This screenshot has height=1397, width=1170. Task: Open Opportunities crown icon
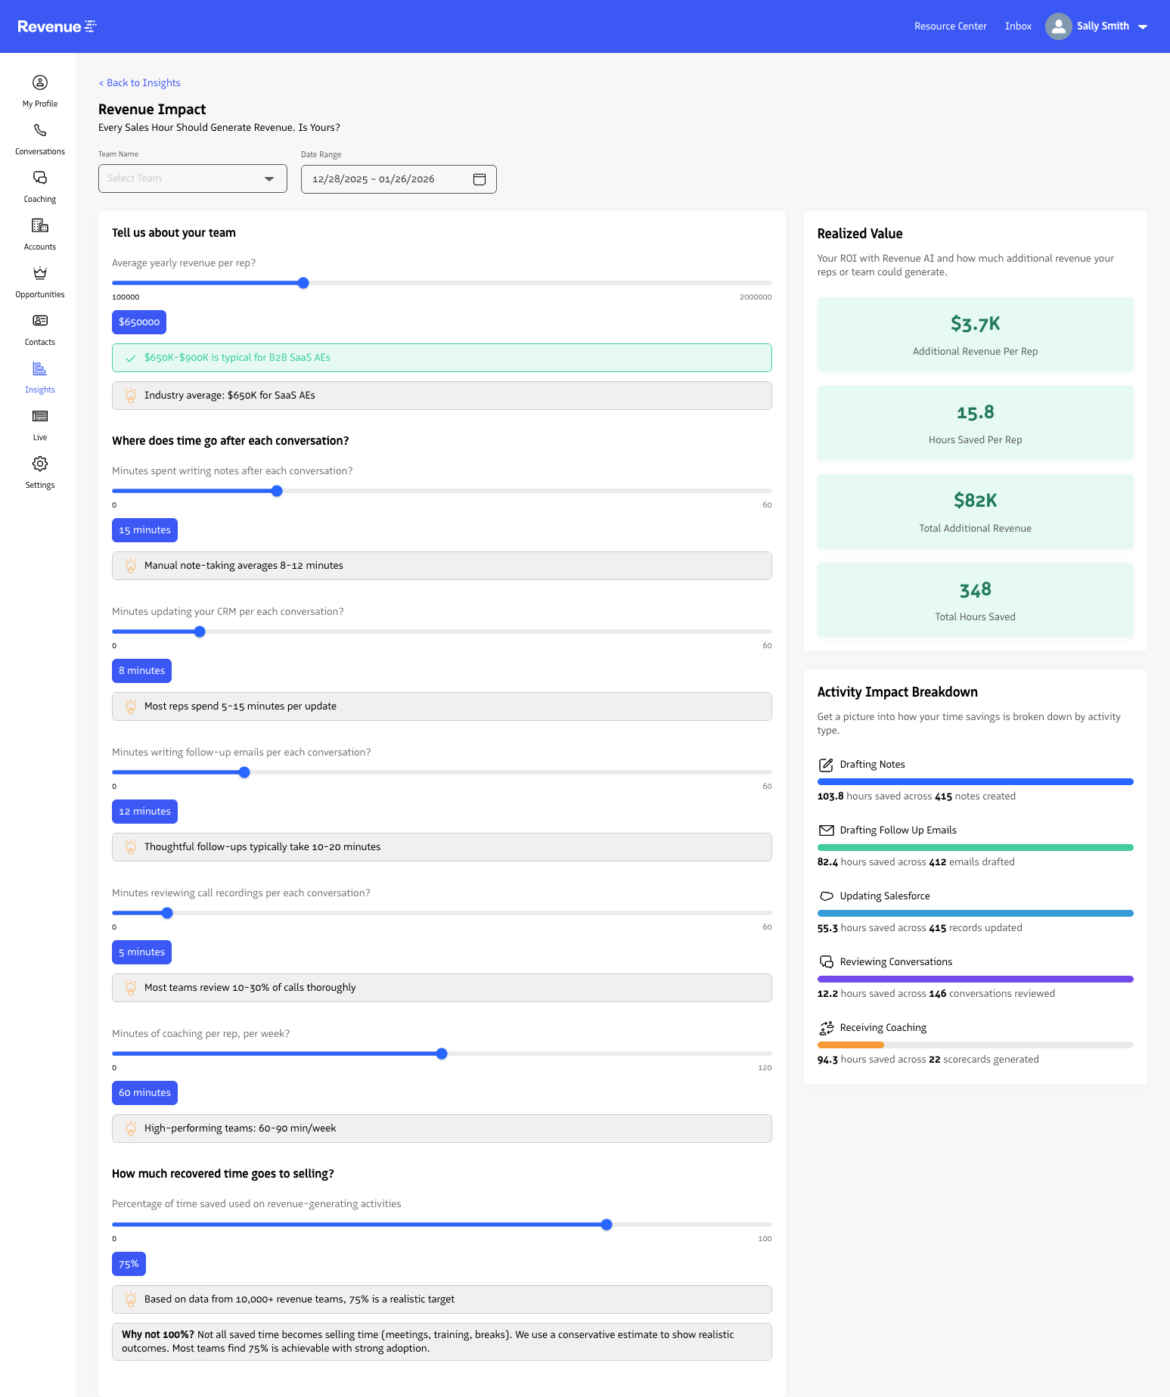(x=40, y=273)
